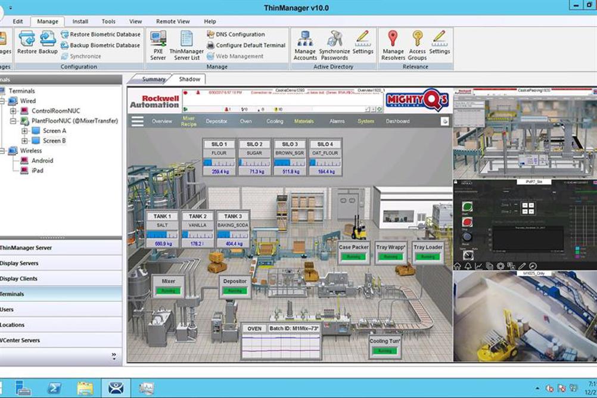Open the Users panel
The image size is (597, 398).
click(61, 309)
